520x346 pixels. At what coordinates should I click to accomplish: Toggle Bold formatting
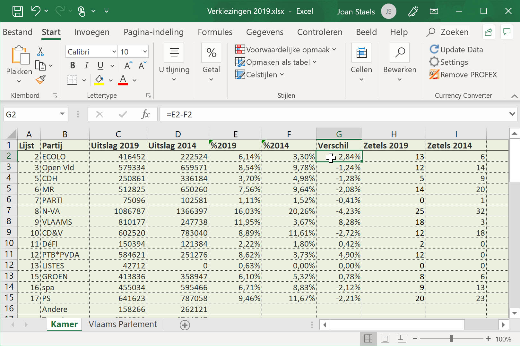point(73,65)
